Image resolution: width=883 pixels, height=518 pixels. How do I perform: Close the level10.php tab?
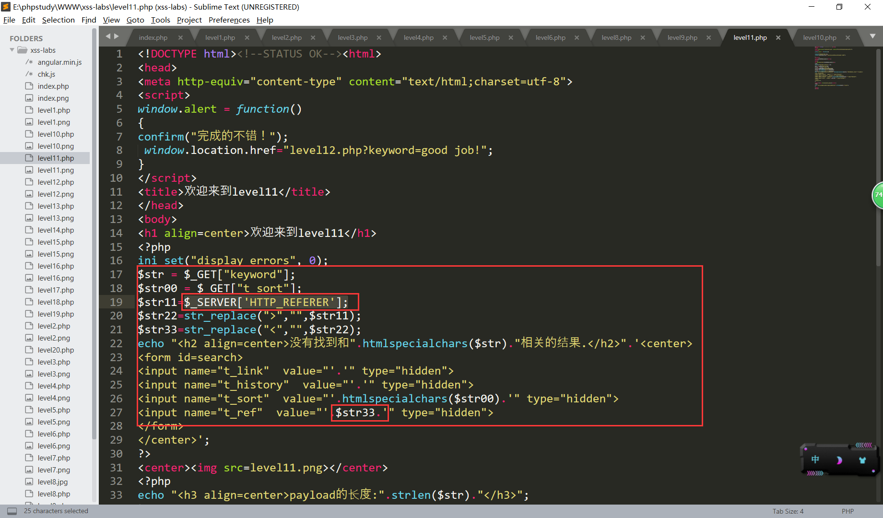[848, 37]
